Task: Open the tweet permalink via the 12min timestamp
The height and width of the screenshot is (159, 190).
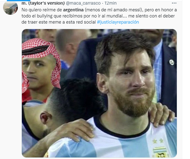Action: click(x=110, y=3)
